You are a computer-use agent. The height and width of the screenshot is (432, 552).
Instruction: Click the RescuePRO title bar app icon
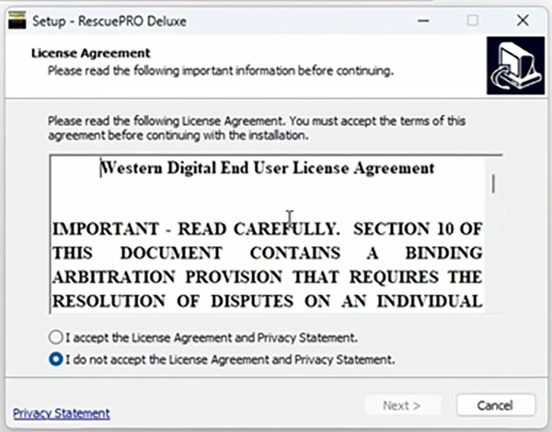(x=17, y=20)
